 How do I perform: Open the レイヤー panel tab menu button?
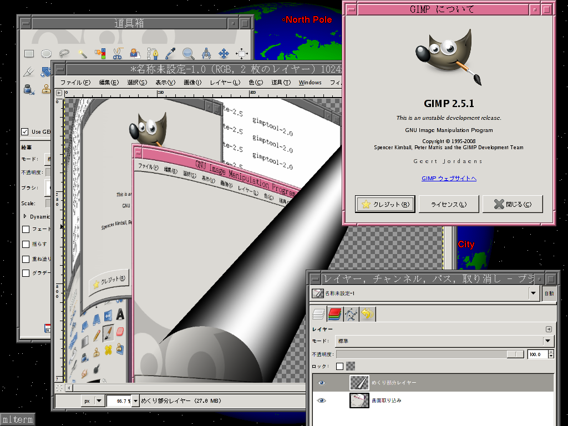pyautogui.click(x=549, y=329)
